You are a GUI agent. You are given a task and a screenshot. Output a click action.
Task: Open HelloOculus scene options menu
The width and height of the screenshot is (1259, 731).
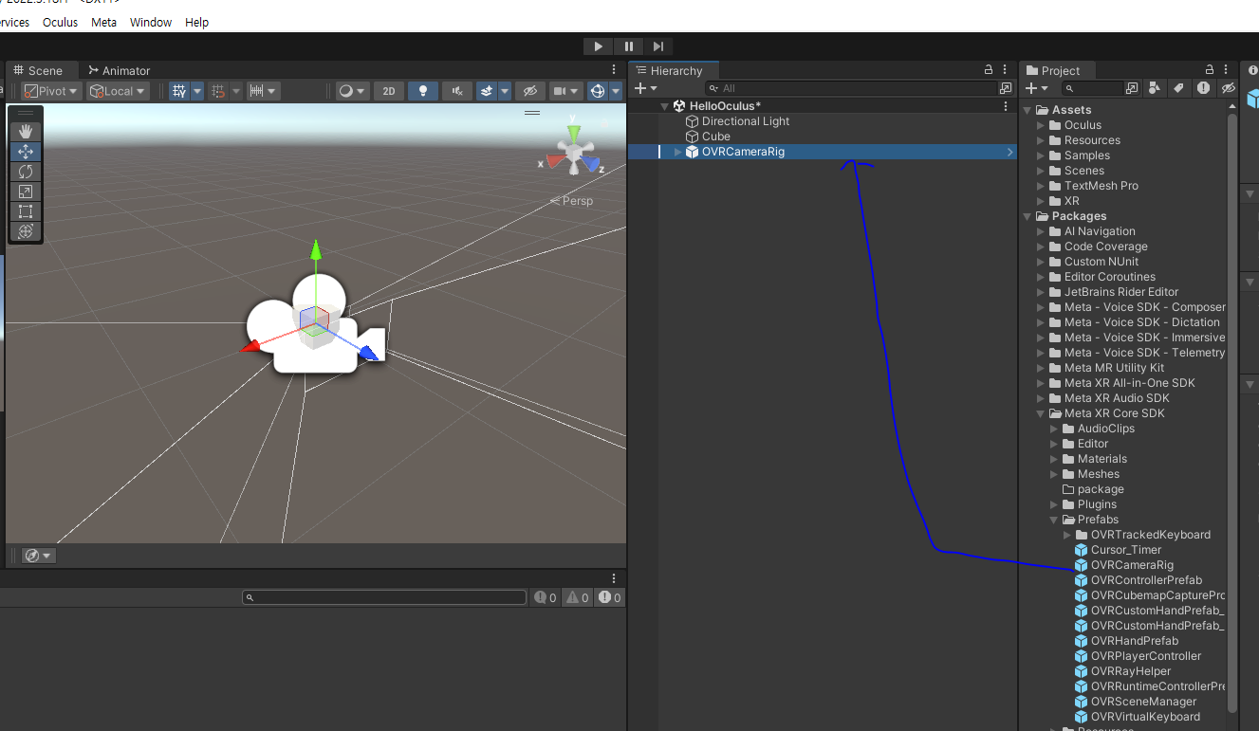pos(1007,106)
